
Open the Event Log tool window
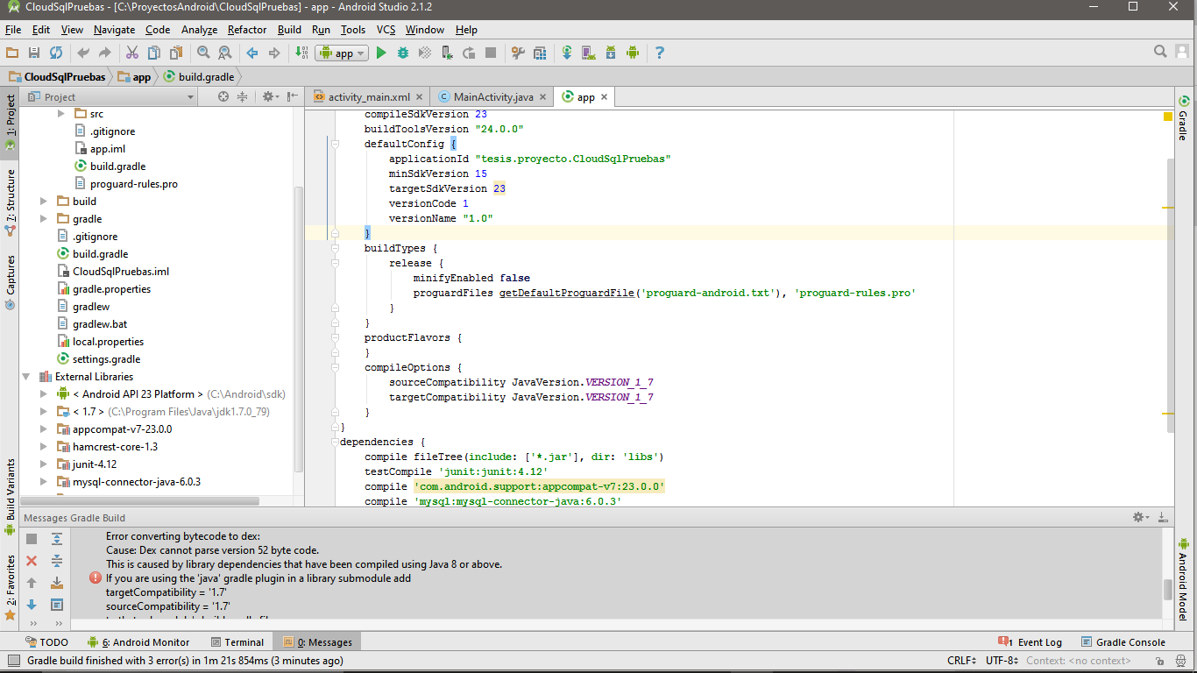(x=1031, y=642)
